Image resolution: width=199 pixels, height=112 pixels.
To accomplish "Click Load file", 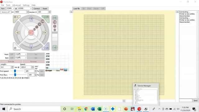I will coord(76,8).
